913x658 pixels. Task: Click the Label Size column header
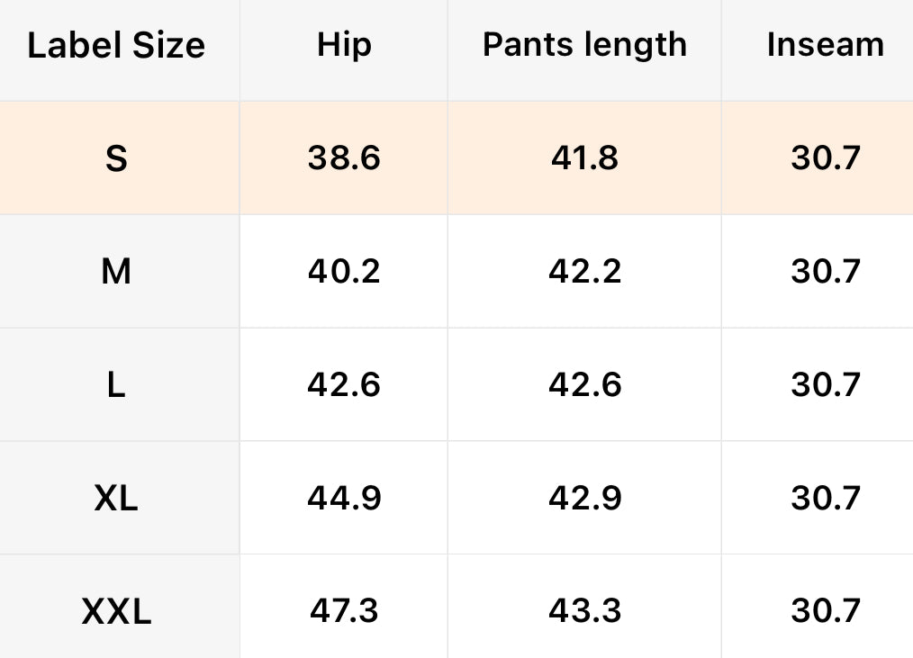point(116,45)
